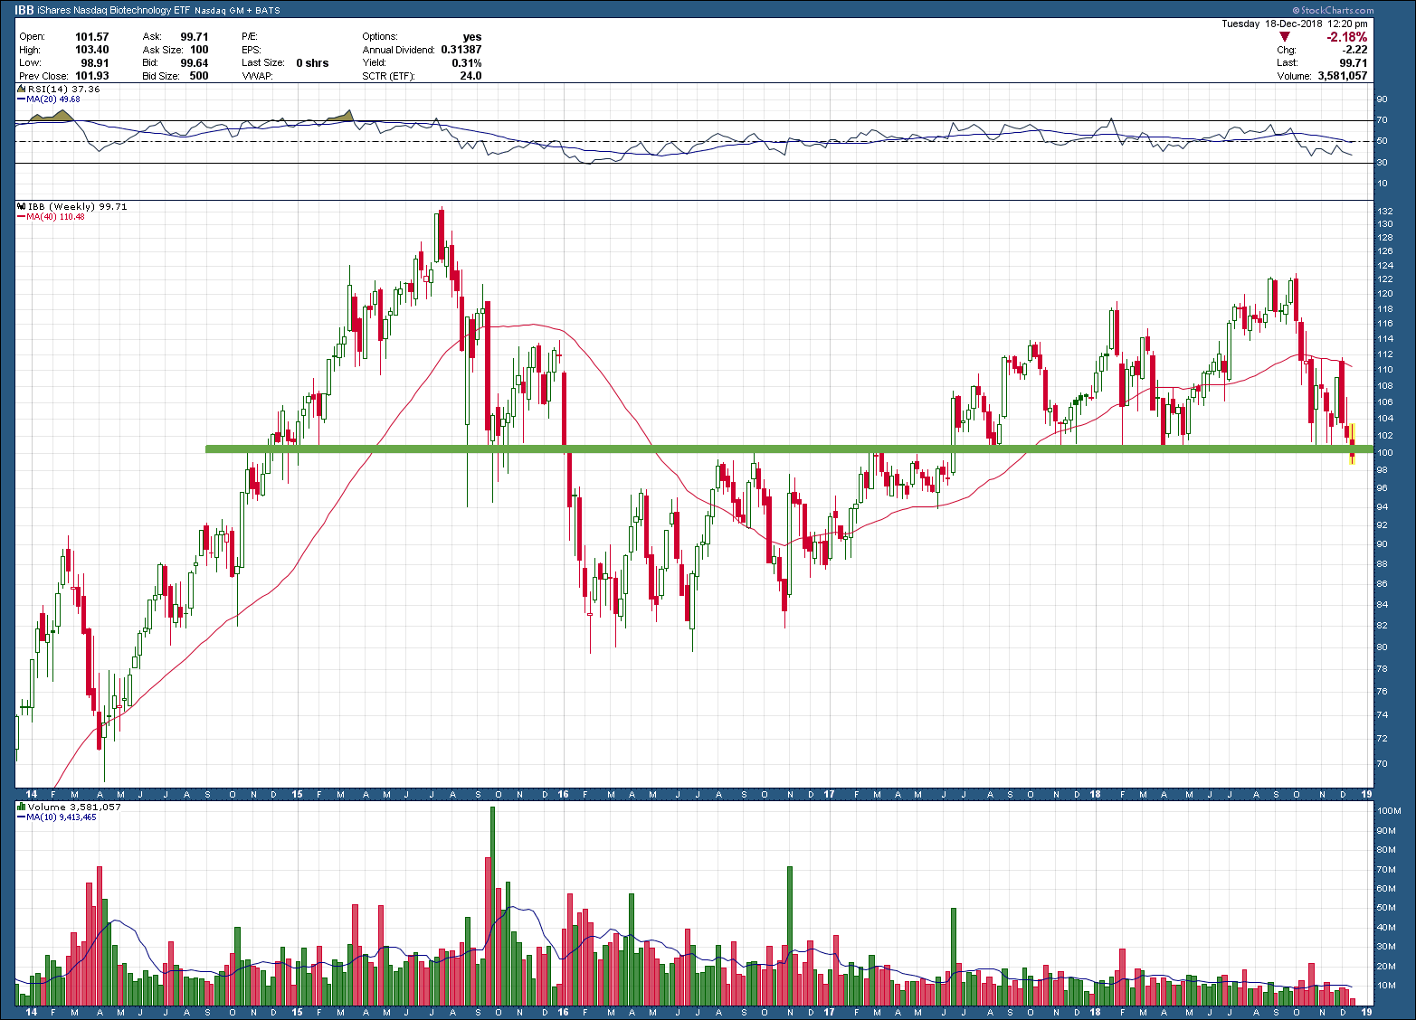Viewport: 1416px width, 1020px height.
Task: Select the High value 103.40
Action: 92,50
